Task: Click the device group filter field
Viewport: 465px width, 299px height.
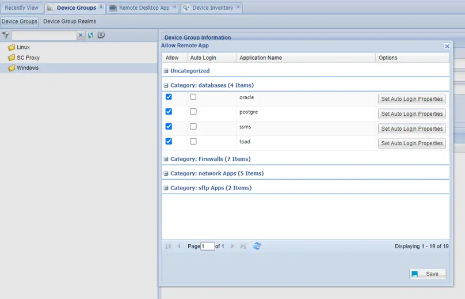Action: (44, 35)
